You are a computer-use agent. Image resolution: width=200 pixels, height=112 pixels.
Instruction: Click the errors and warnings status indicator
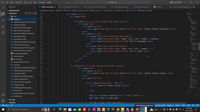(5, 105)
